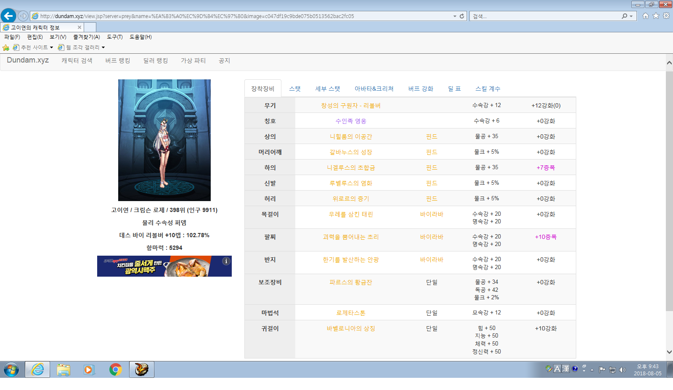The width and height of the screenshot is (673, 390).
Task: Click the IME help question mark icon
Action: 575,369
